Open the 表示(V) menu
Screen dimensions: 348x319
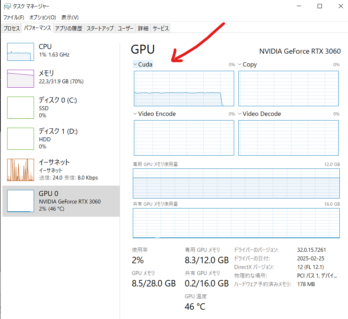coord(70,17)
